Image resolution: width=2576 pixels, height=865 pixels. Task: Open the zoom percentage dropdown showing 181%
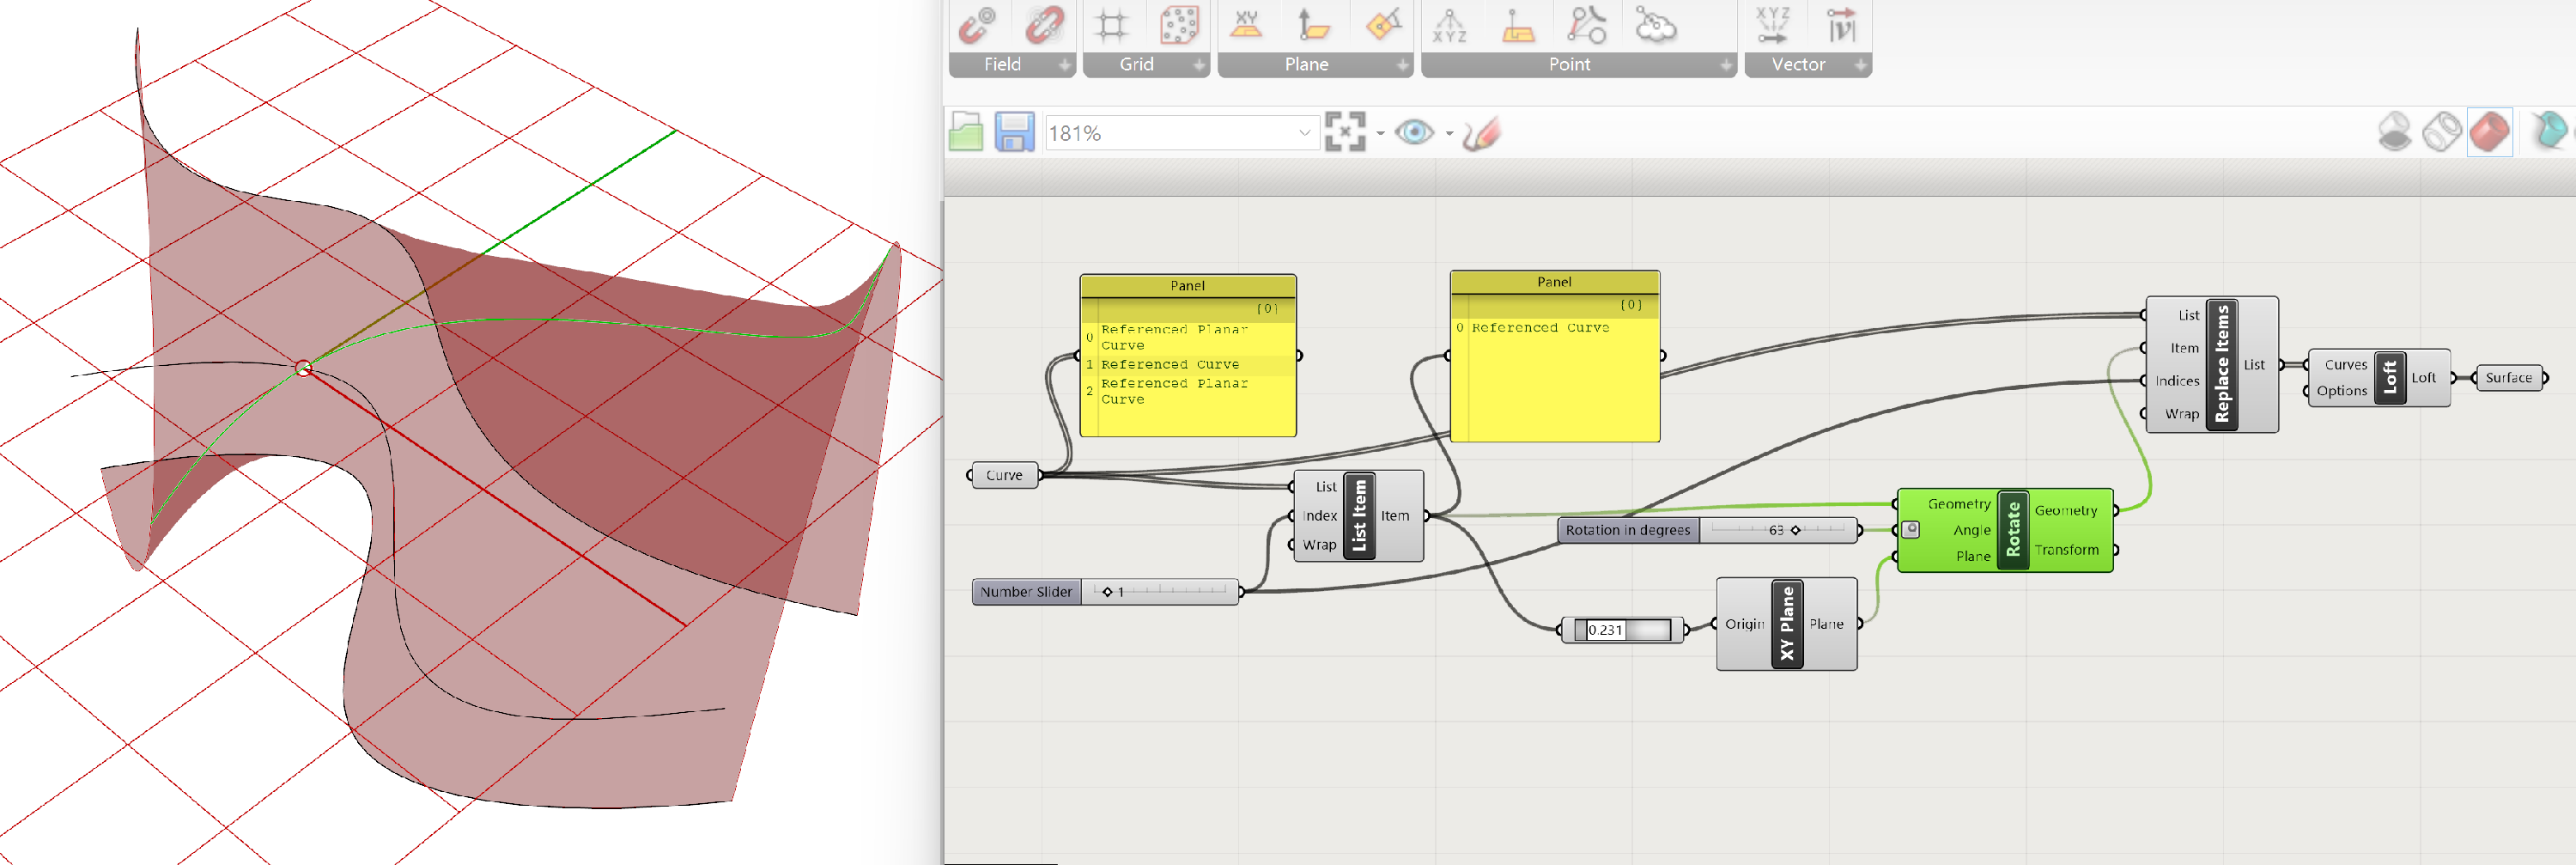click(x=1304, y=132)
